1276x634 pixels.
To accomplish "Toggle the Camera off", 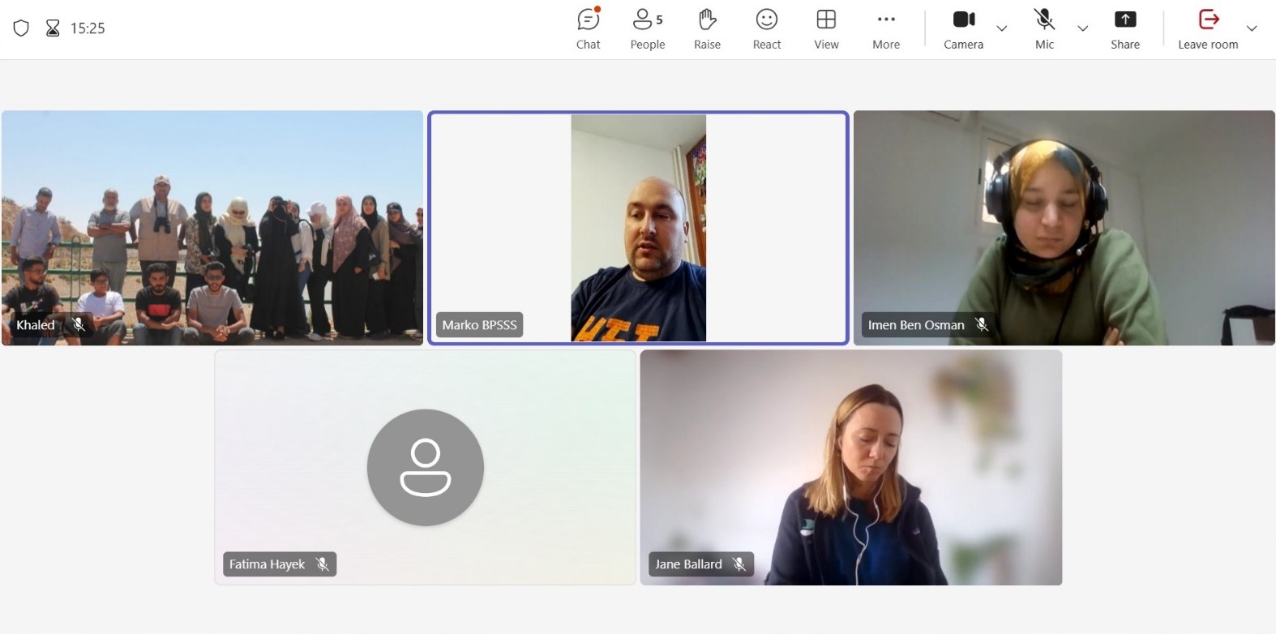I will [963, 29].
